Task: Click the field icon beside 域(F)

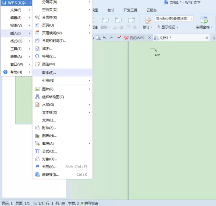Action: click(x=37, y=48)
